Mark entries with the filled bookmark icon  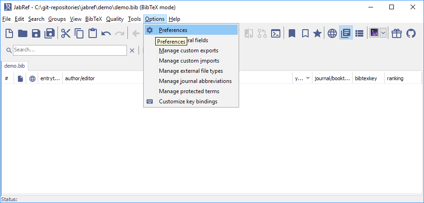pos(292,33)
